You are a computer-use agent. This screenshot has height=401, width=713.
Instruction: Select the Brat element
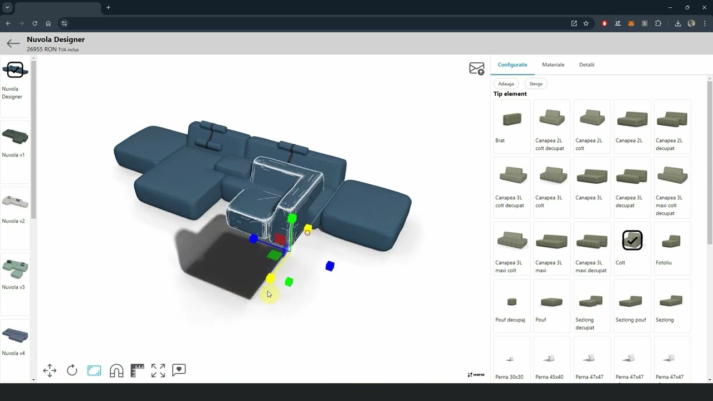coord(512,126)
